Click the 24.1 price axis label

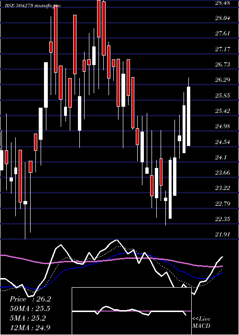click(221, 157)
